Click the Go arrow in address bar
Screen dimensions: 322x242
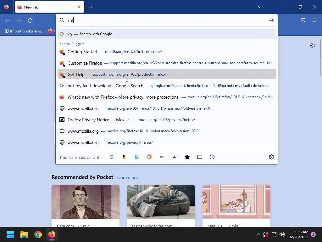click(271, 20)
